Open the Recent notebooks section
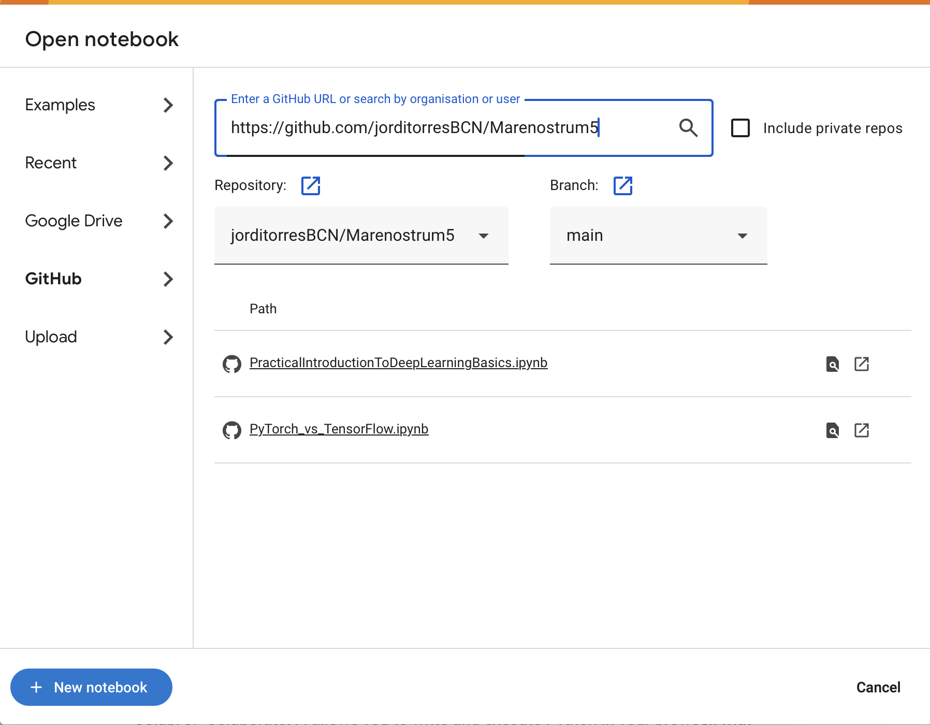Viewport: 930px width, 725px height. (50, 163)
